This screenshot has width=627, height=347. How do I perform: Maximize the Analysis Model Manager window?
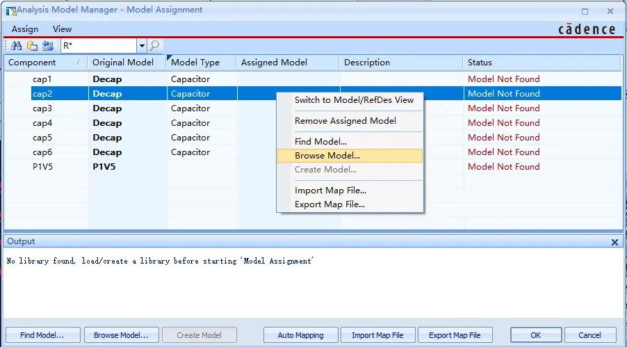tap(585, 11)
